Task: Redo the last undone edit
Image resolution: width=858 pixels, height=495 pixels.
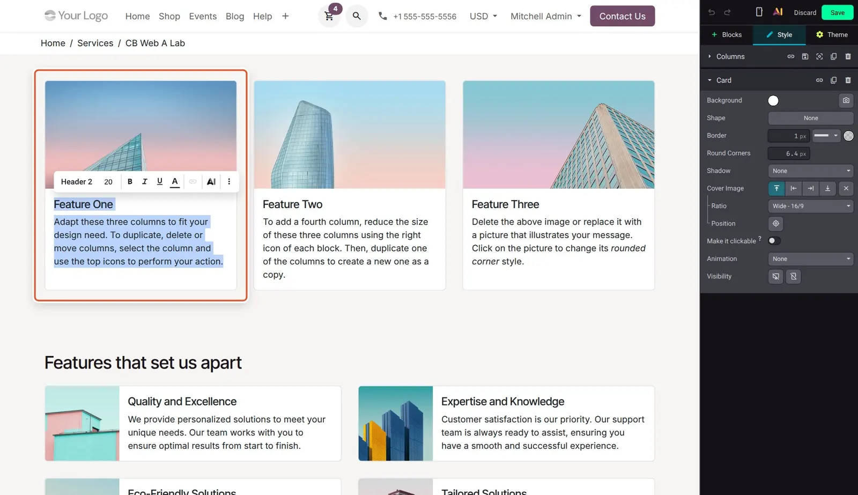Action: tap(727, 12)
